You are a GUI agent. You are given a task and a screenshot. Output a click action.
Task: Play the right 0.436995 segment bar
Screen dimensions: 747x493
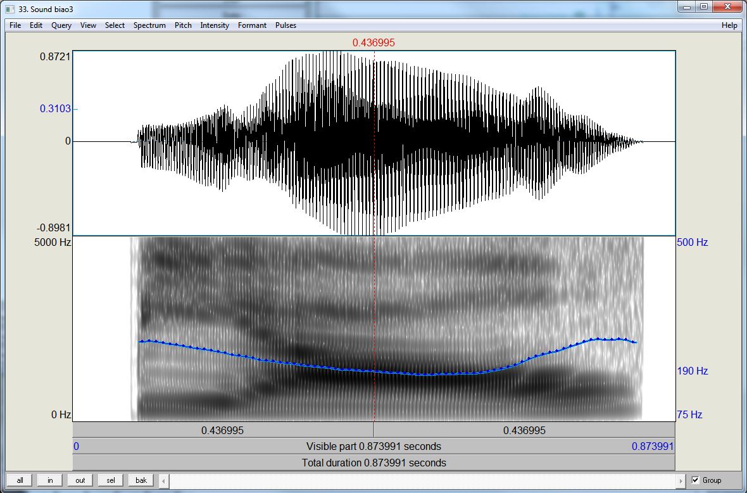(x=525, y=430)
